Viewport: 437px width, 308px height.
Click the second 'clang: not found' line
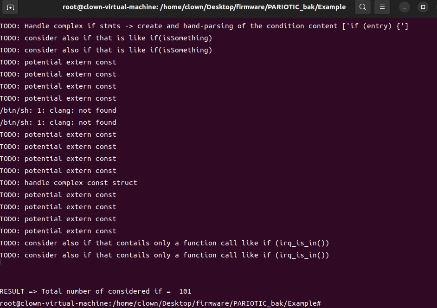tap(58, 122)
